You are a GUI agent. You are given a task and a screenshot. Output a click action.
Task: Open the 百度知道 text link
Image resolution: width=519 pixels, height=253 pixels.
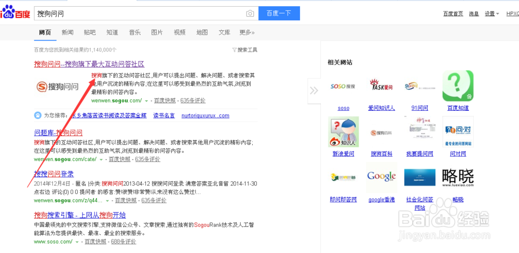pos(458,108)
